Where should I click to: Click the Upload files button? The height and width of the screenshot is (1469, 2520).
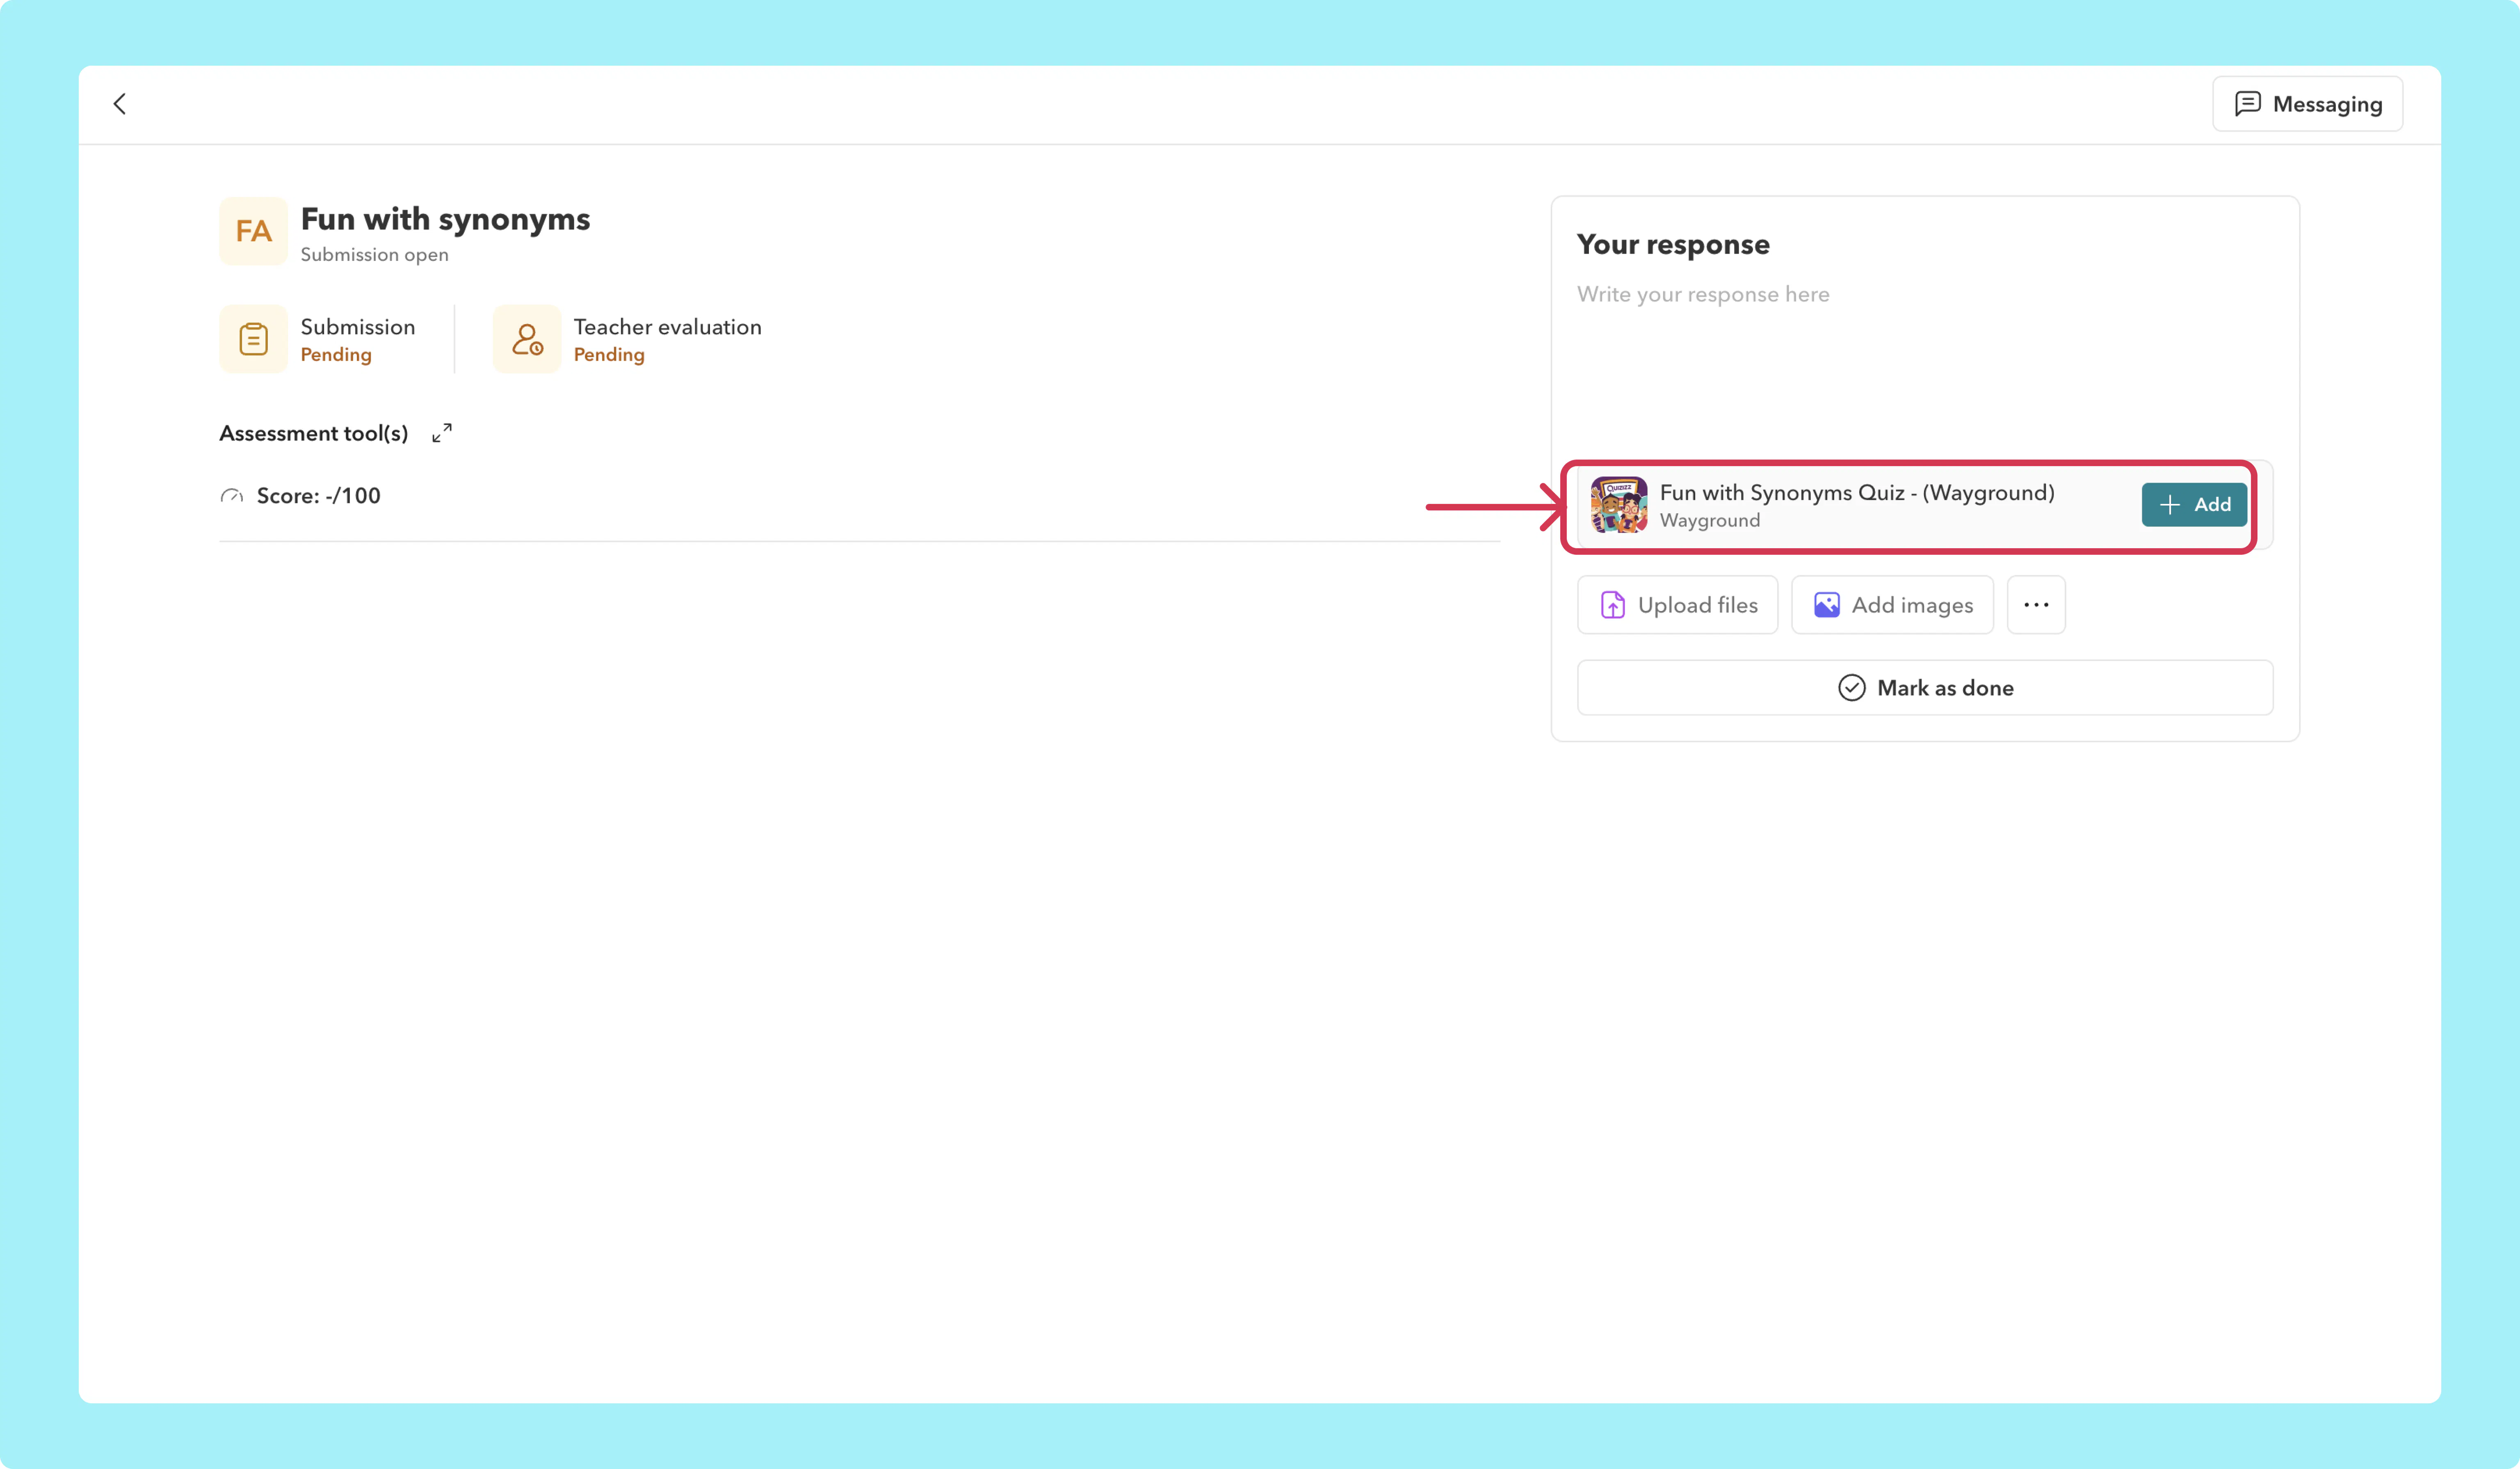click(1677, 605)
